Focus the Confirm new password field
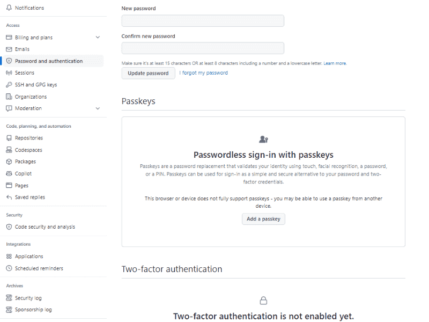The image size is (429, 322). tap(203, 48)
